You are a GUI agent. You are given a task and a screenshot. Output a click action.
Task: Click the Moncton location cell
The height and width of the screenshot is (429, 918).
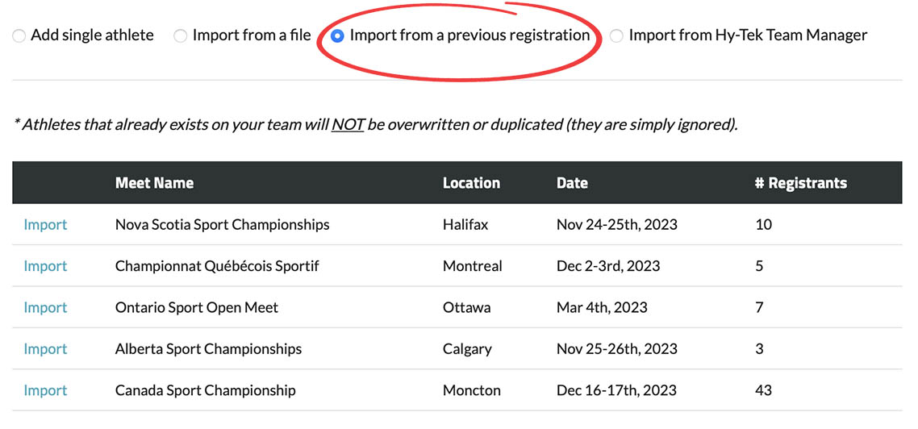(471, 390)
